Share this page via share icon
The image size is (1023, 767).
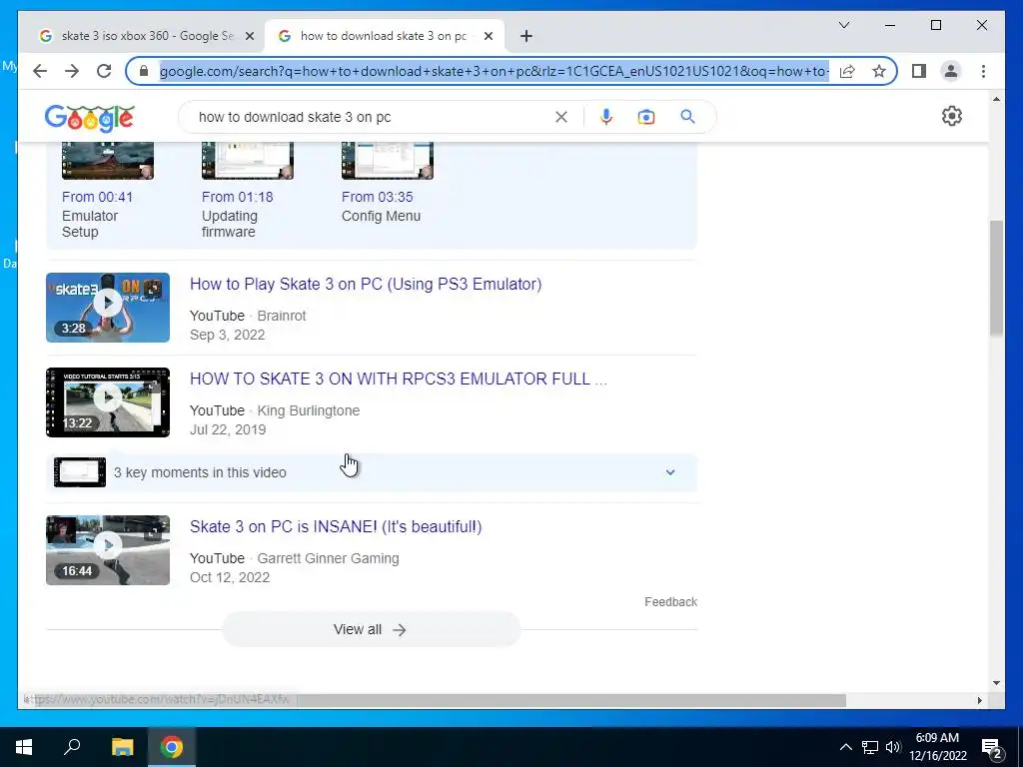tap(847, 71)
